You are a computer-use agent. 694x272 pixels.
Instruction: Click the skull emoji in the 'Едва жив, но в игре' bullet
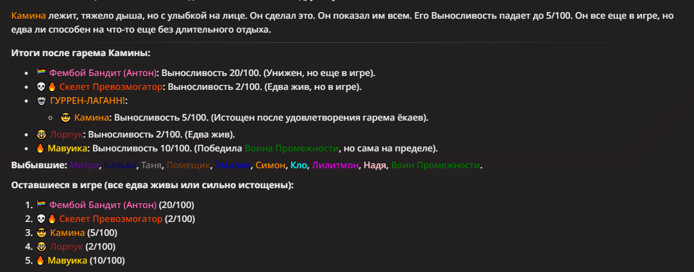pos(41,87)
